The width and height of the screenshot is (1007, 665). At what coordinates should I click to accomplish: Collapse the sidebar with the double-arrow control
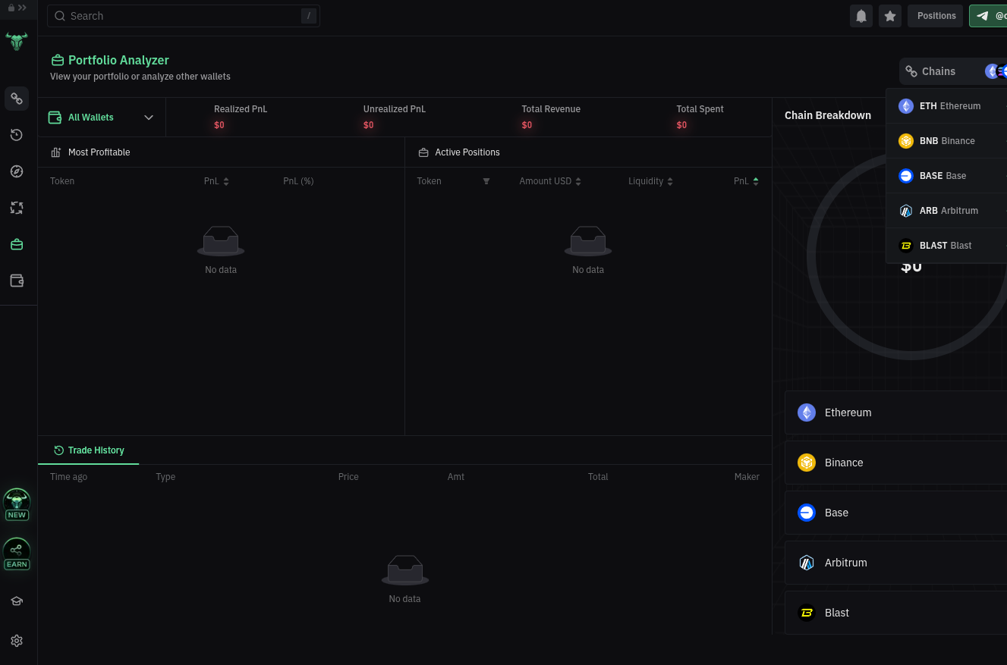pyautogui.click(x=22, y=7)
